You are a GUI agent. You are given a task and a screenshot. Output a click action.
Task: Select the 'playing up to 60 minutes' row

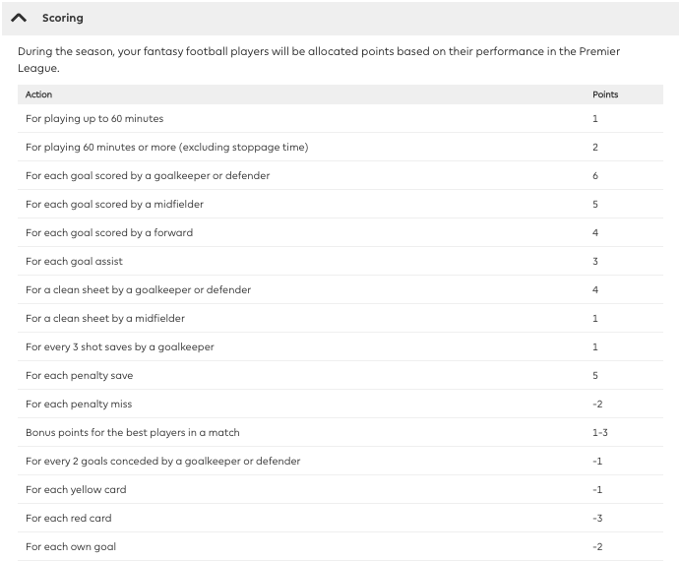tap(94, 119)
